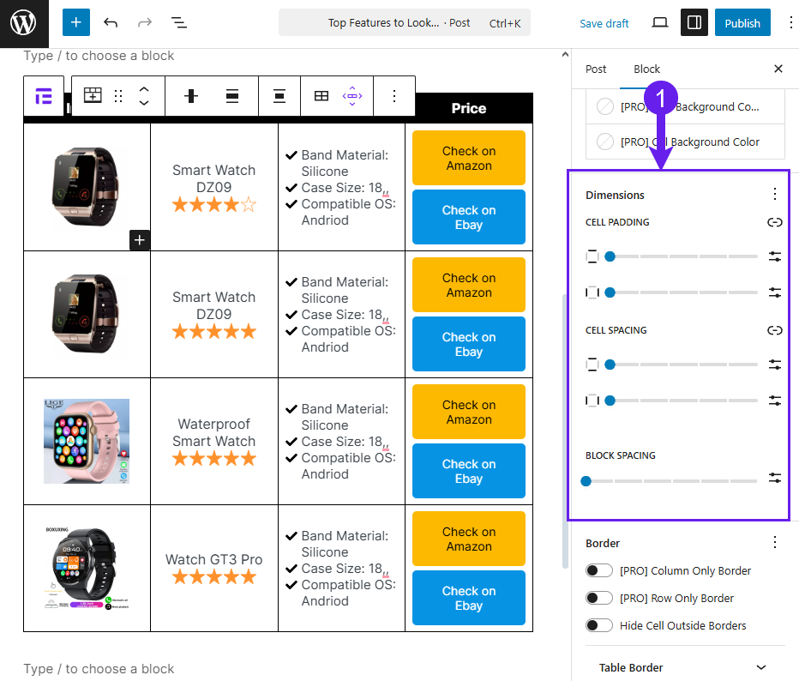The width and height of the screenshot is (799, 681).
Task: Select the first Smart Watch DZ09 image
Action: tap(87, 187)
